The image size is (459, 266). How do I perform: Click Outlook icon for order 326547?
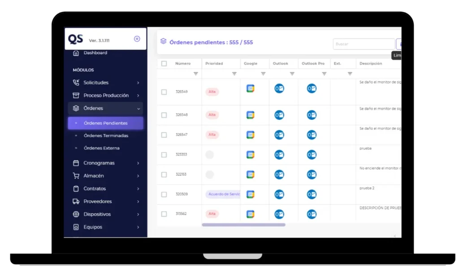pyautogui.click(x=279, y=135)
